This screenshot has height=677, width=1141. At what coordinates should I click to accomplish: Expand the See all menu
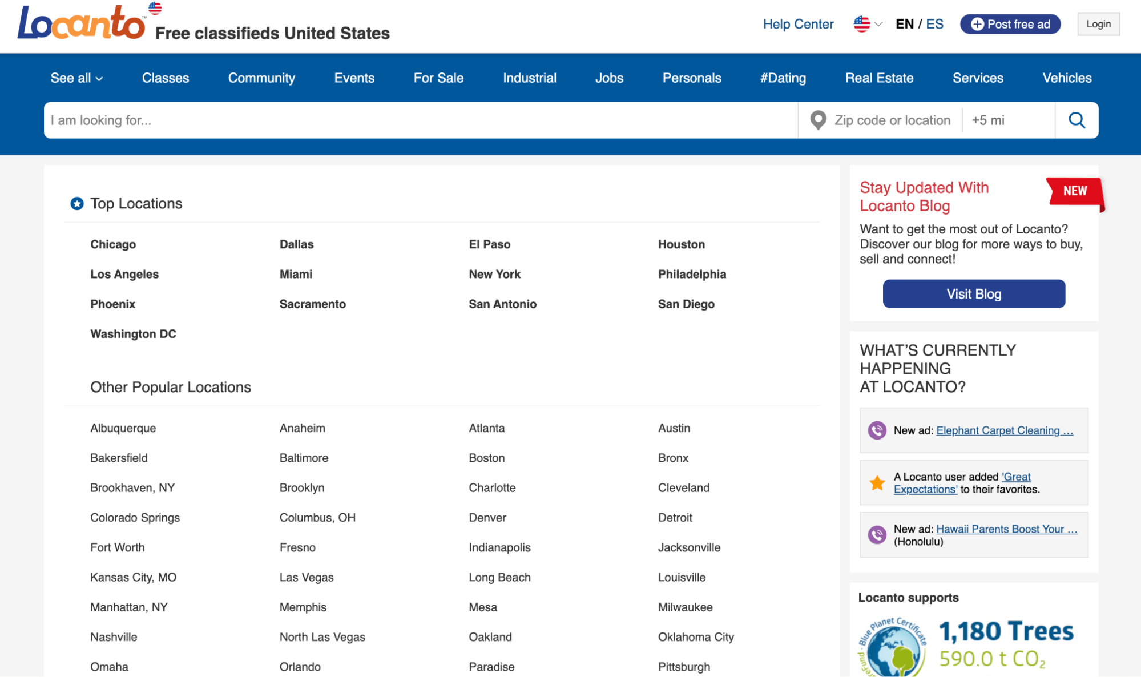(76, 78)
